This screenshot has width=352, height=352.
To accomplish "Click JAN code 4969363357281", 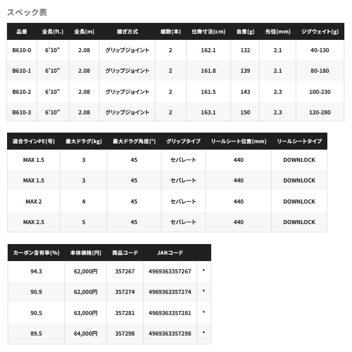I will point(170,313).
